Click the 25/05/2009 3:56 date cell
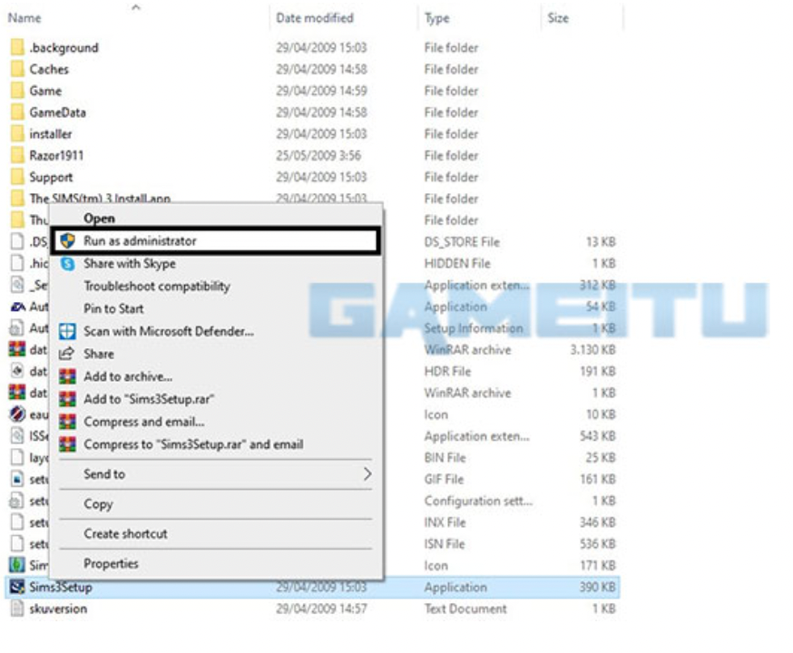 [x=318, y=155]
